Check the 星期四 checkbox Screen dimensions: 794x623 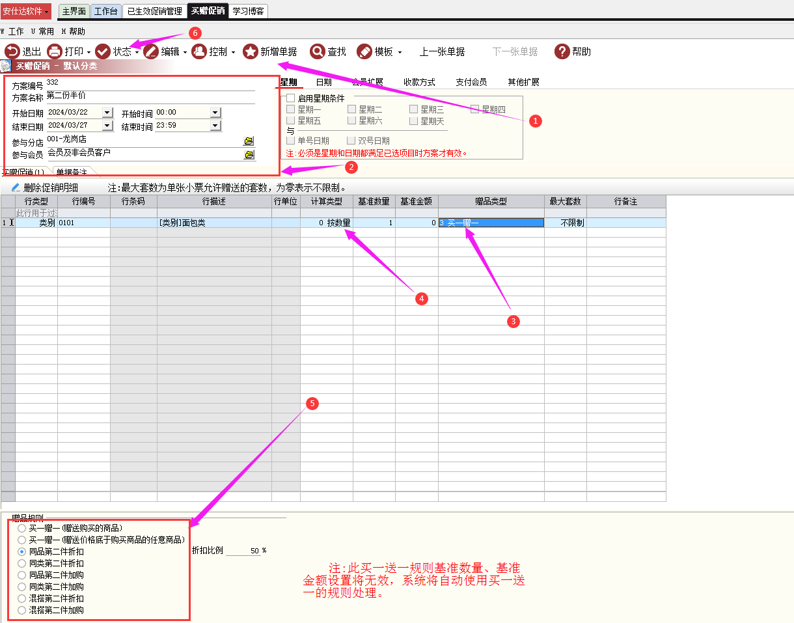[x=474, y=109]
